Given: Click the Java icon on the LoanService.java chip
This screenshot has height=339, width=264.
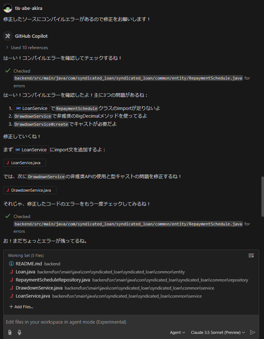Looking at the screenshot, I should (8, 162).
